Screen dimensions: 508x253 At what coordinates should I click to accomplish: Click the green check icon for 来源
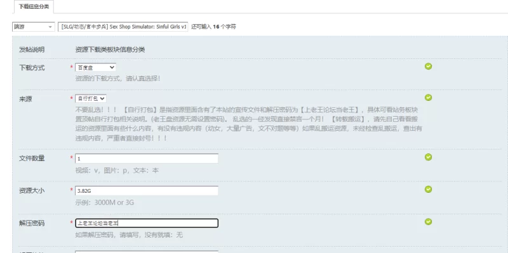click(428, 98)
